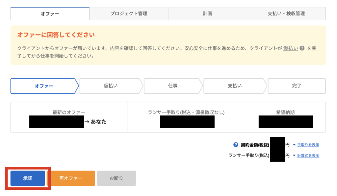Open the help icon beside 仮払い link
Screen dimensions: 337x196
click(302, 48)
